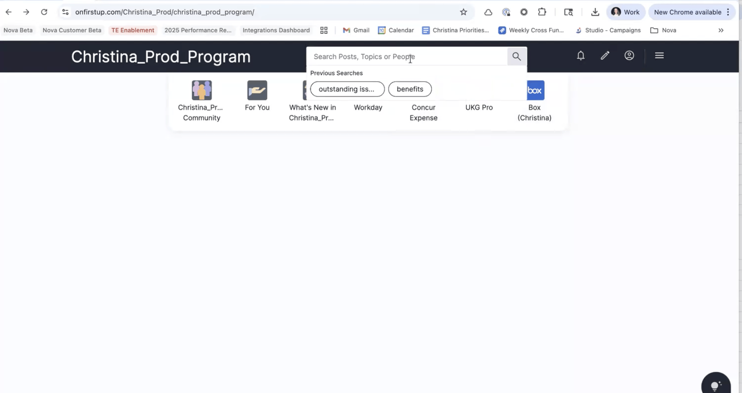Select previous search "benefits"

click(x=410, y=89)
